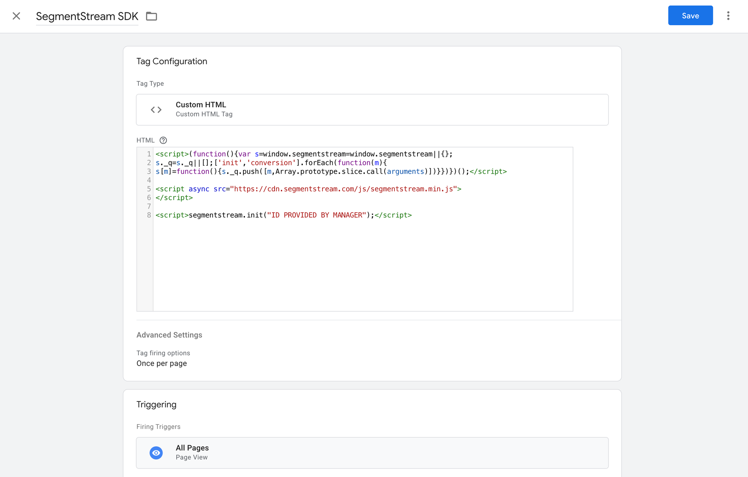The image size is (748, 477).
Task: Click the Custom HTML code brackets icon
Action: point(156,109)
